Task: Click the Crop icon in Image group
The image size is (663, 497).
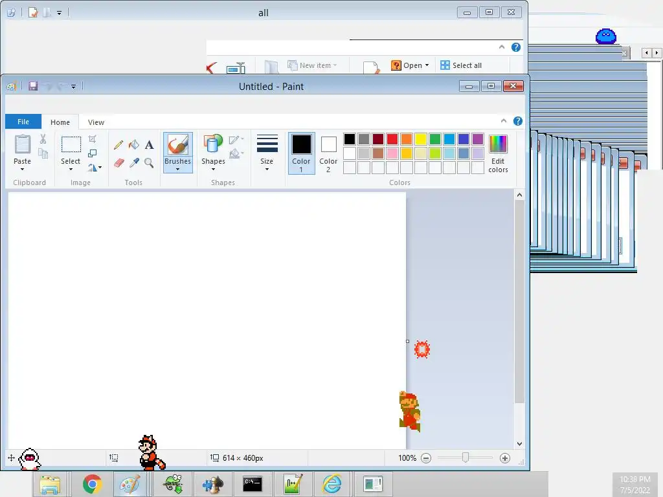Action: coord(92,139)
